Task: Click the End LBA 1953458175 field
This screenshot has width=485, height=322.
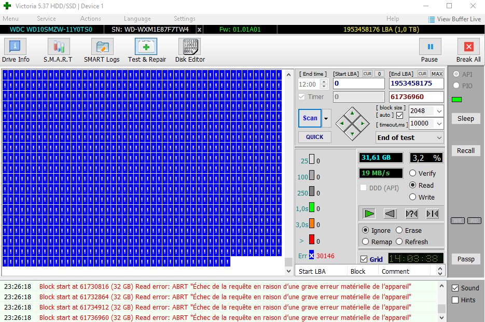Action: [x=417, y=83]
